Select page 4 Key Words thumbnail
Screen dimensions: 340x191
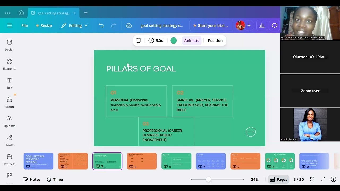pyautogui.click(x=142, y=161)
